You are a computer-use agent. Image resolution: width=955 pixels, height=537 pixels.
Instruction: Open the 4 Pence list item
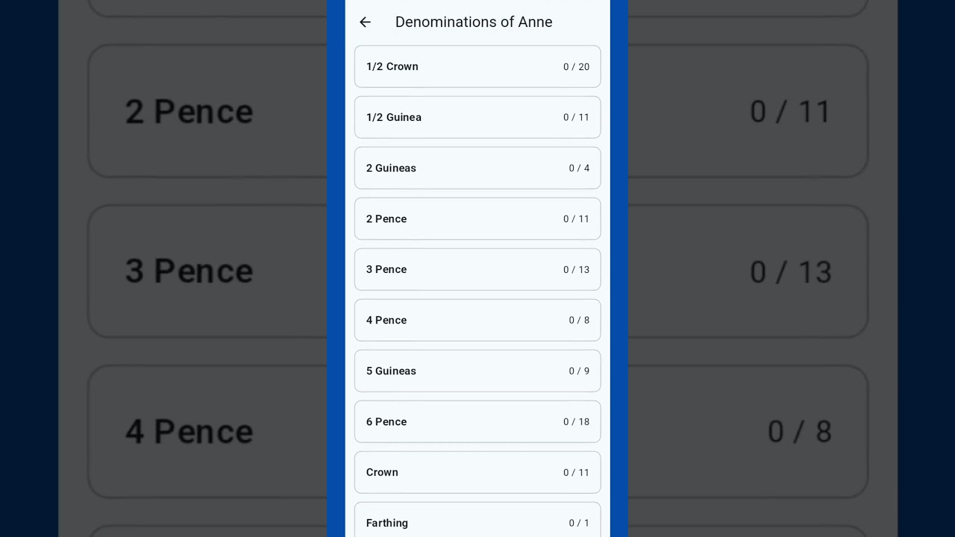477,320
